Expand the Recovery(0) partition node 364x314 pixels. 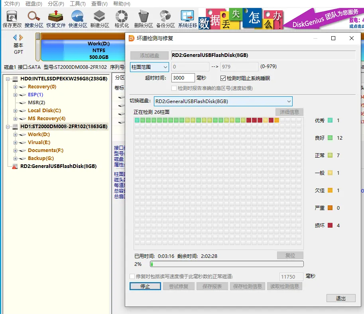15,87
